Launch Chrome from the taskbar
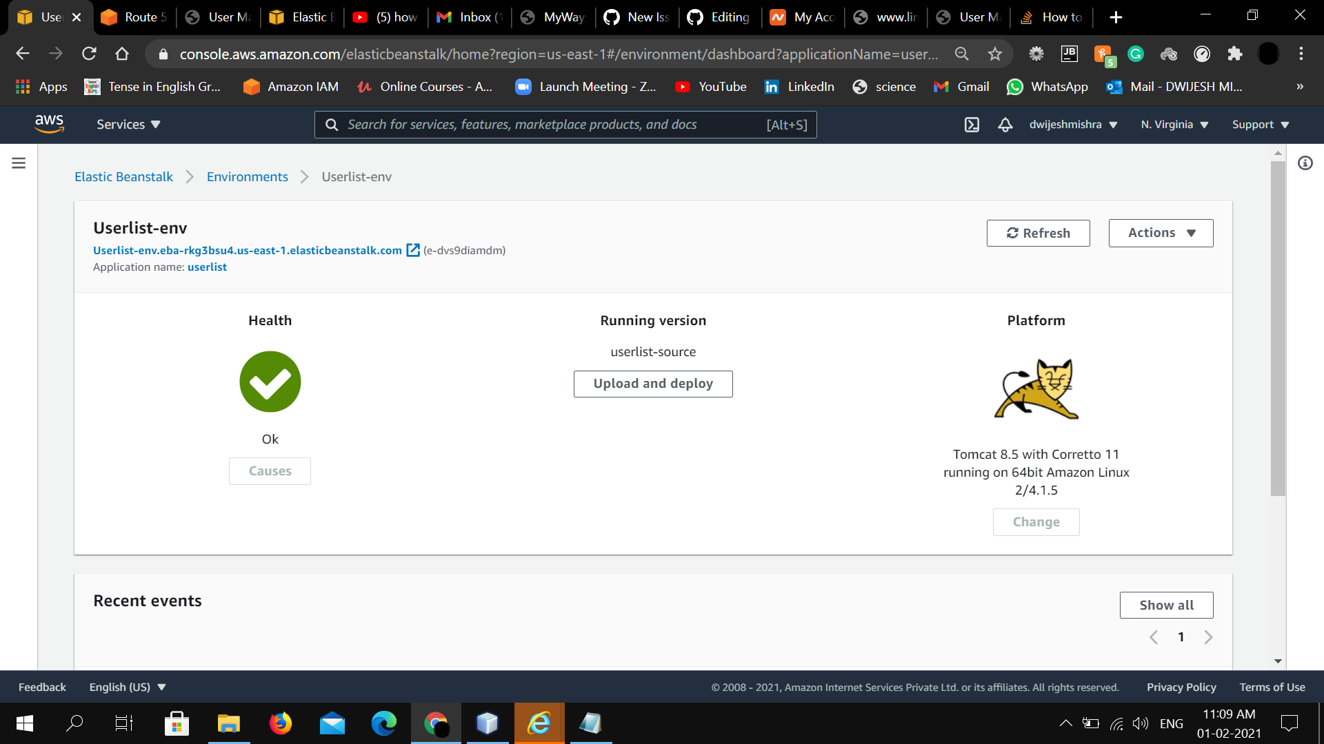Screen dimensions: 1324x744 click(436, 723)
